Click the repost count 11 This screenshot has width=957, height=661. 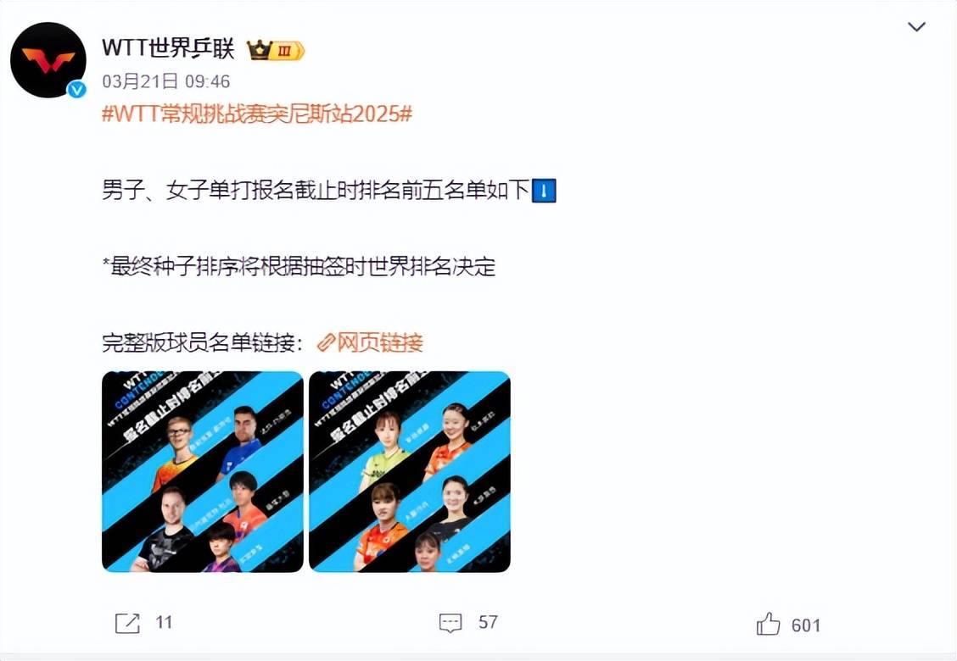[x=164, y=623]
